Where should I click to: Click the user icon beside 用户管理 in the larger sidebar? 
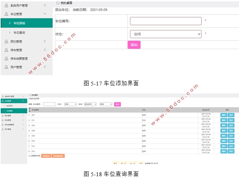pyautogui.click(x=6, y=67)
